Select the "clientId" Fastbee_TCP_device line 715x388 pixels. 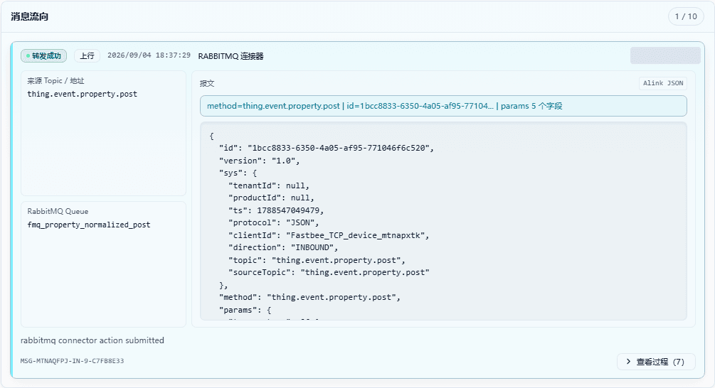pos(329,235)
